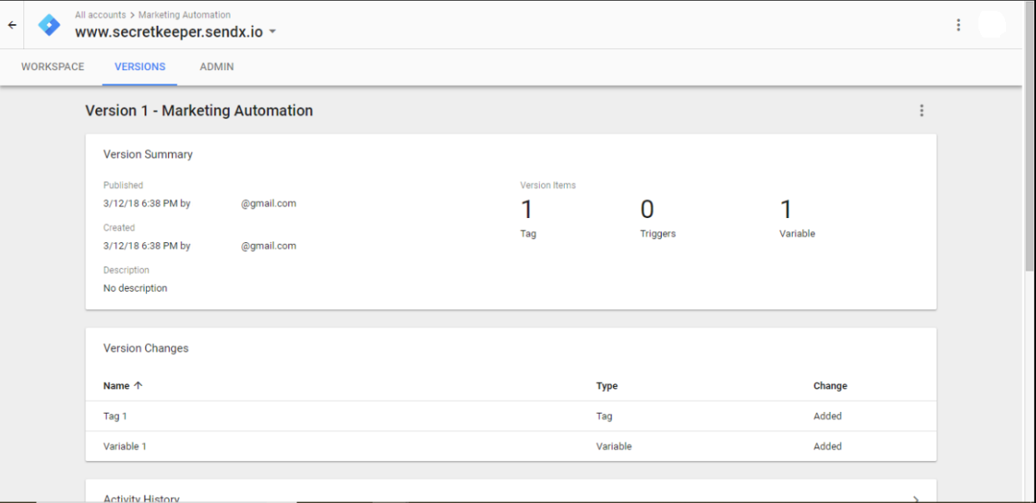Click the Added status for Variable 1
The height and width of the screenshot is (503, 1036).
827,446
